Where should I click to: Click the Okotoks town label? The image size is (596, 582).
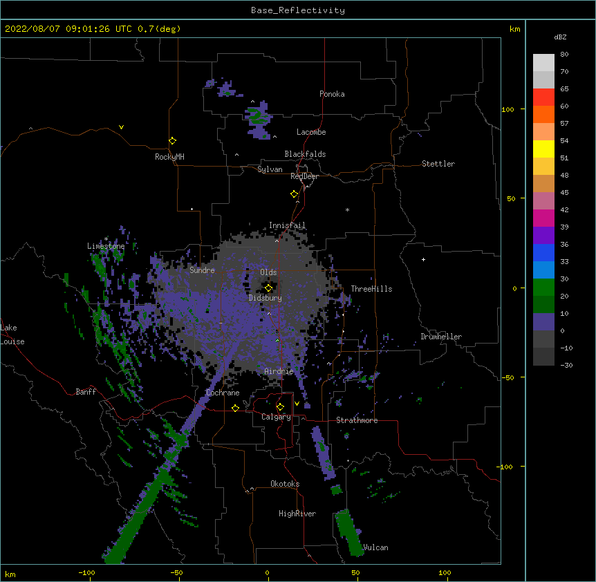tap(285, 484)
